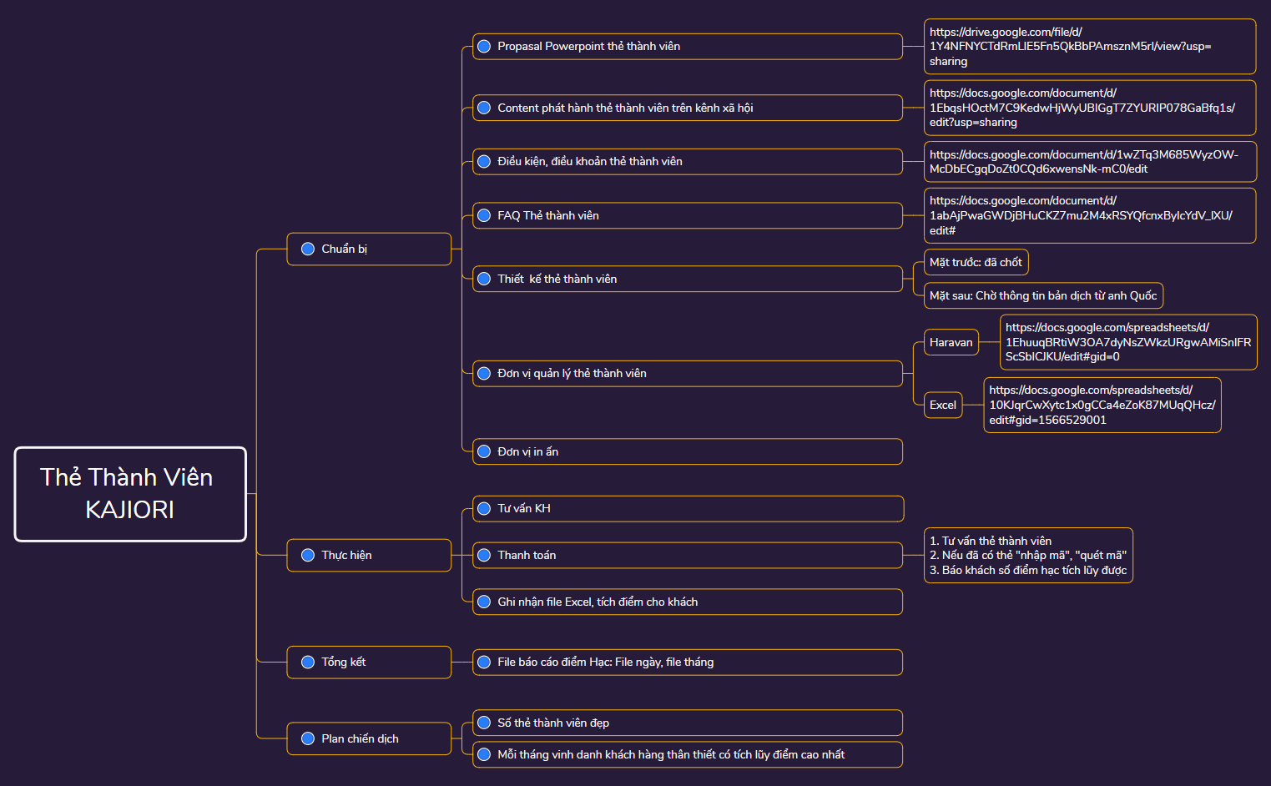This screenshot has height=786, width=1271.
Task: Click the circle icon beside FAQ Thẻ thành viên
Action: pyautogui.click(x=484, y=215)
